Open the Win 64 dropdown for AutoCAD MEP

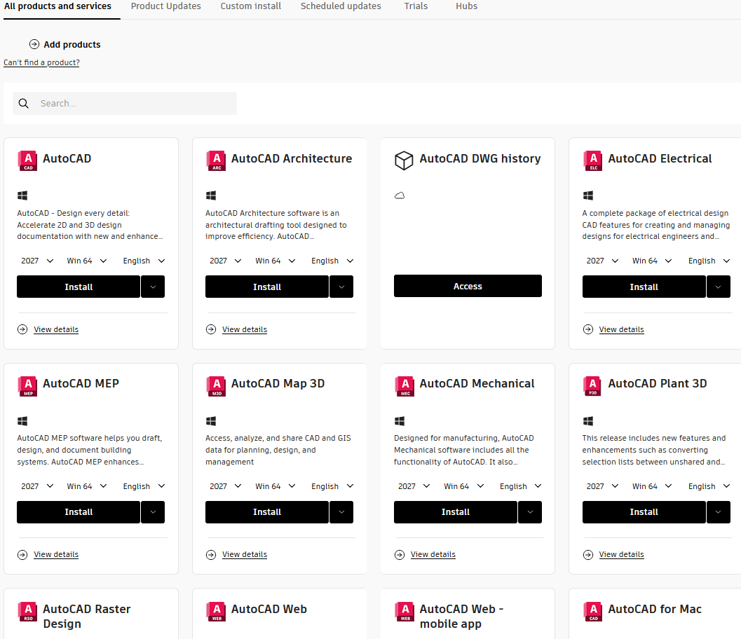86,486
